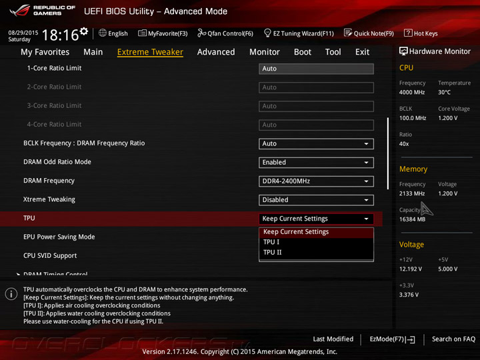Click the settings list vertical scrollbar
The image size is (480, 360).
[x=388, y=153]
